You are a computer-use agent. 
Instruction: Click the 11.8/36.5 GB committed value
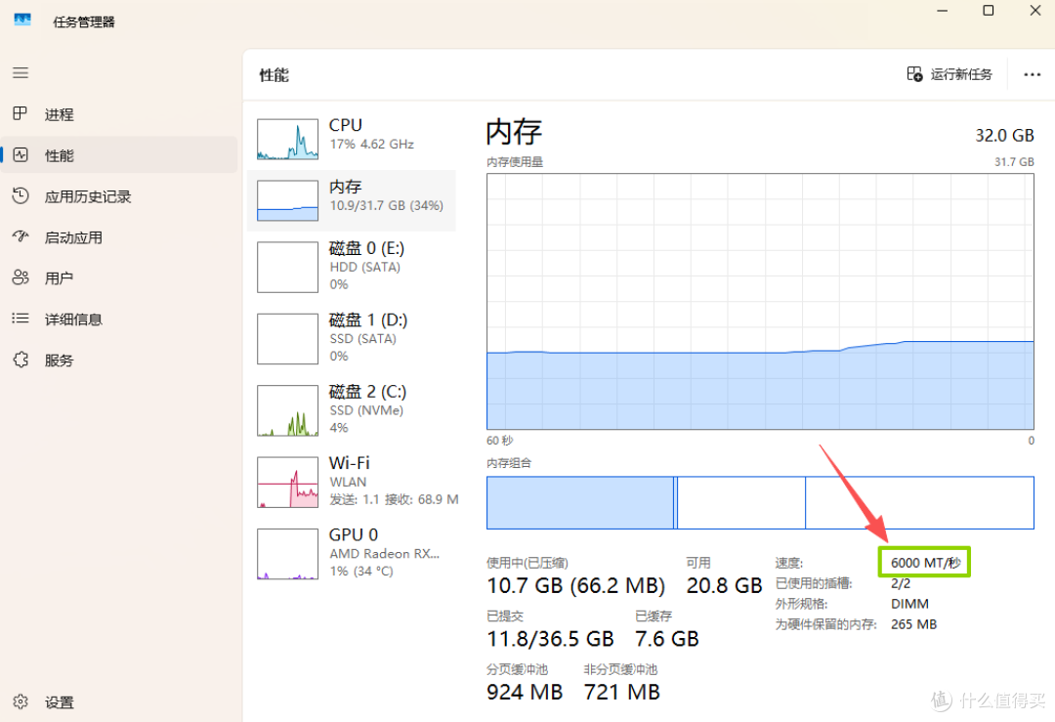tap(550, 639)
